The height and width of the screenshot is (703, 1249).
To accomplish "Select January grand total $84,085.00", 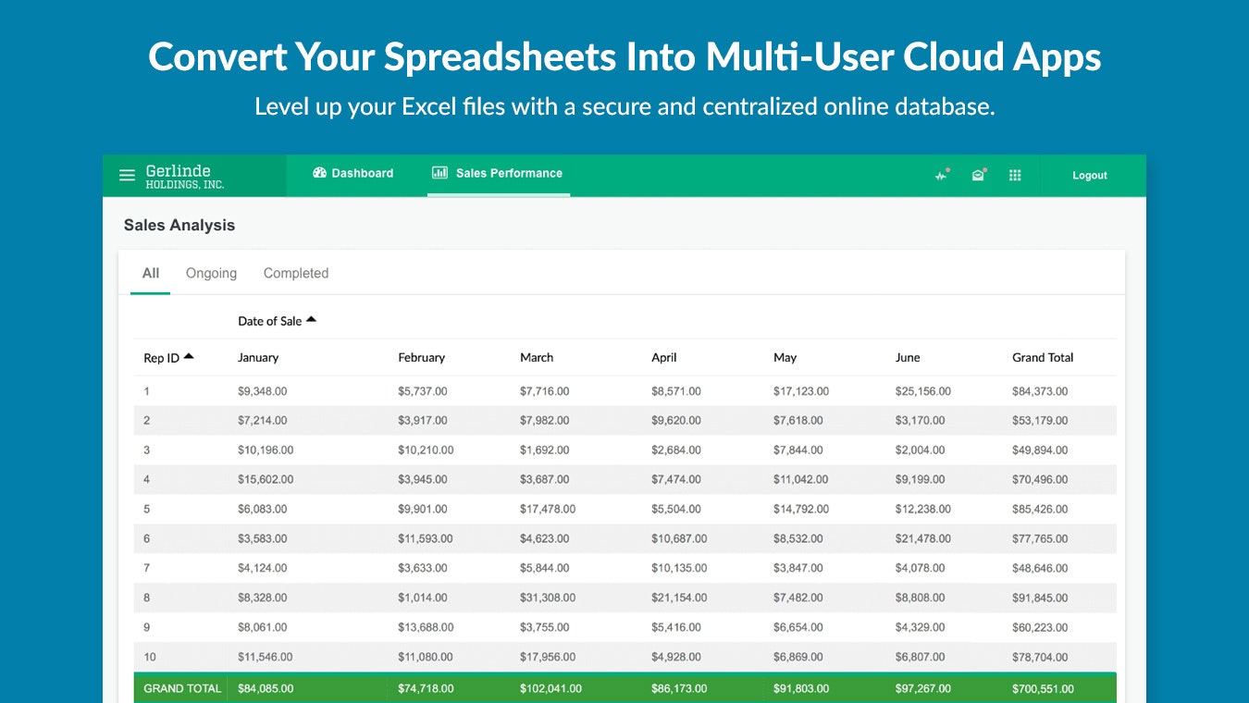I will tap(266, 688).
